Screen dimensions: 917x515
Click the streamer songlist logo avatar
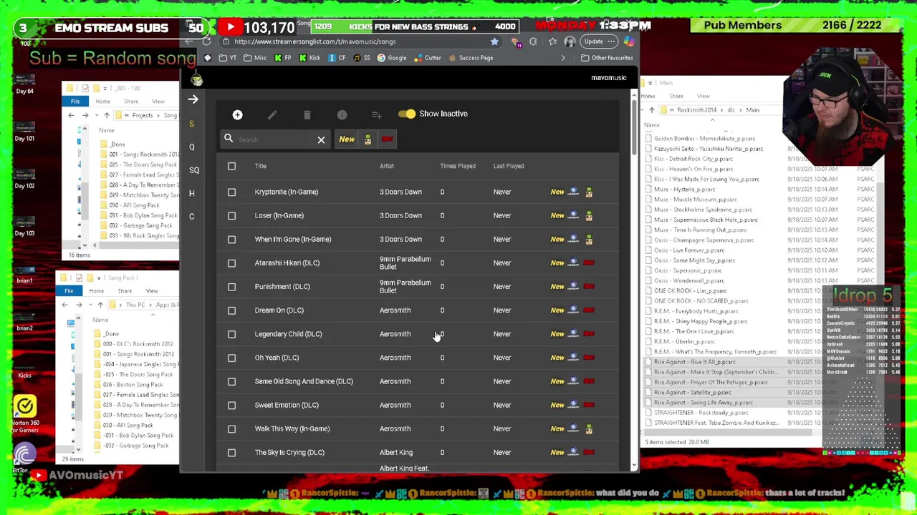197,79
